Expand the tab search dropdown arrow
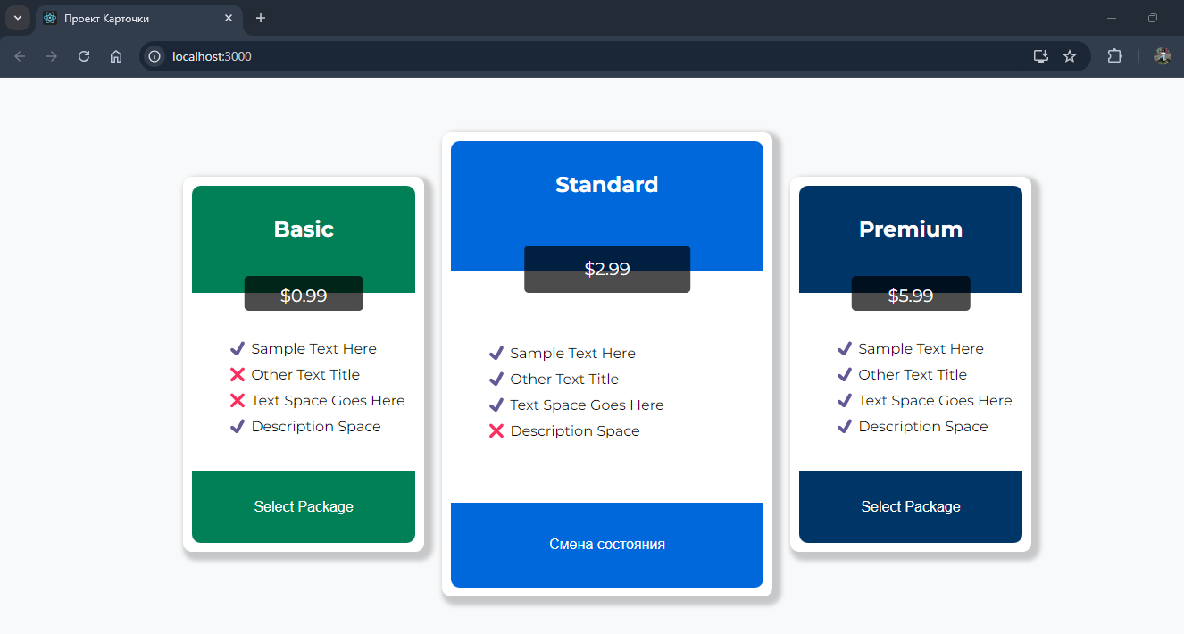Image resolution: width=1184 pixels, height=634 pixels. coord(17,18)
